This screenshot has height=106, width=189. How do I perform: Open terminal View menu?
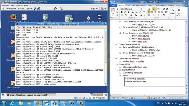(29, 27)
